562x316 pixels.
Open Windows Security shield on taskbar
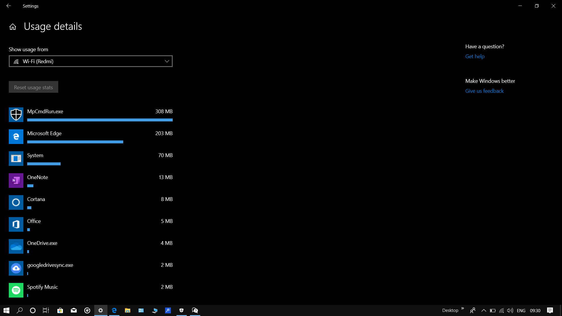pyautogui.click(x=181, y=310)
